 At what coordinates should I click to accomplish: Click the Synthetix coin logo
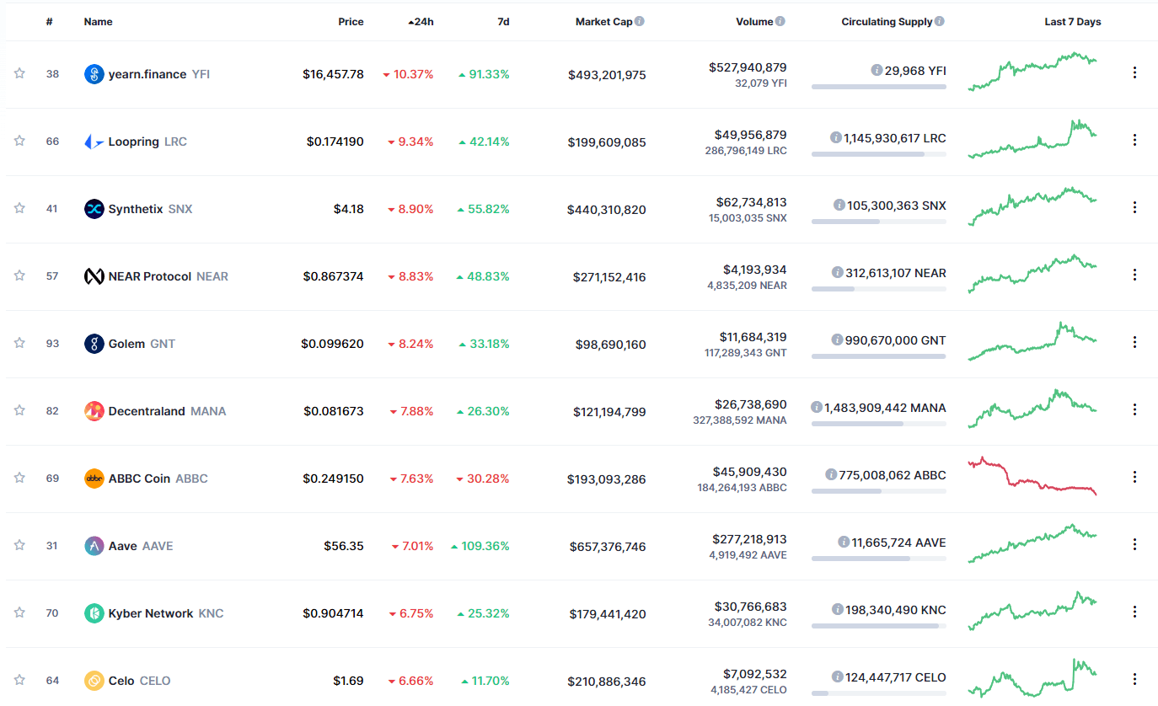point(94,209)
